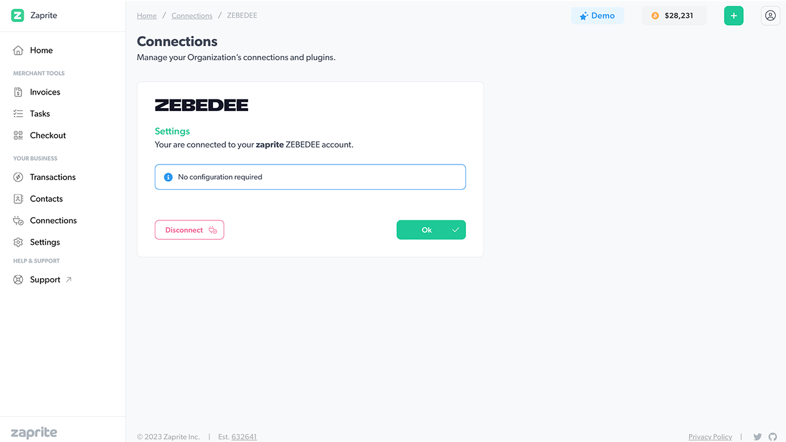Go to organization Settings via the gear icon

pos(18,241)
